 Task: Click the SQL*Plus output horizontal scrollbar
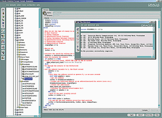(117, 57)
